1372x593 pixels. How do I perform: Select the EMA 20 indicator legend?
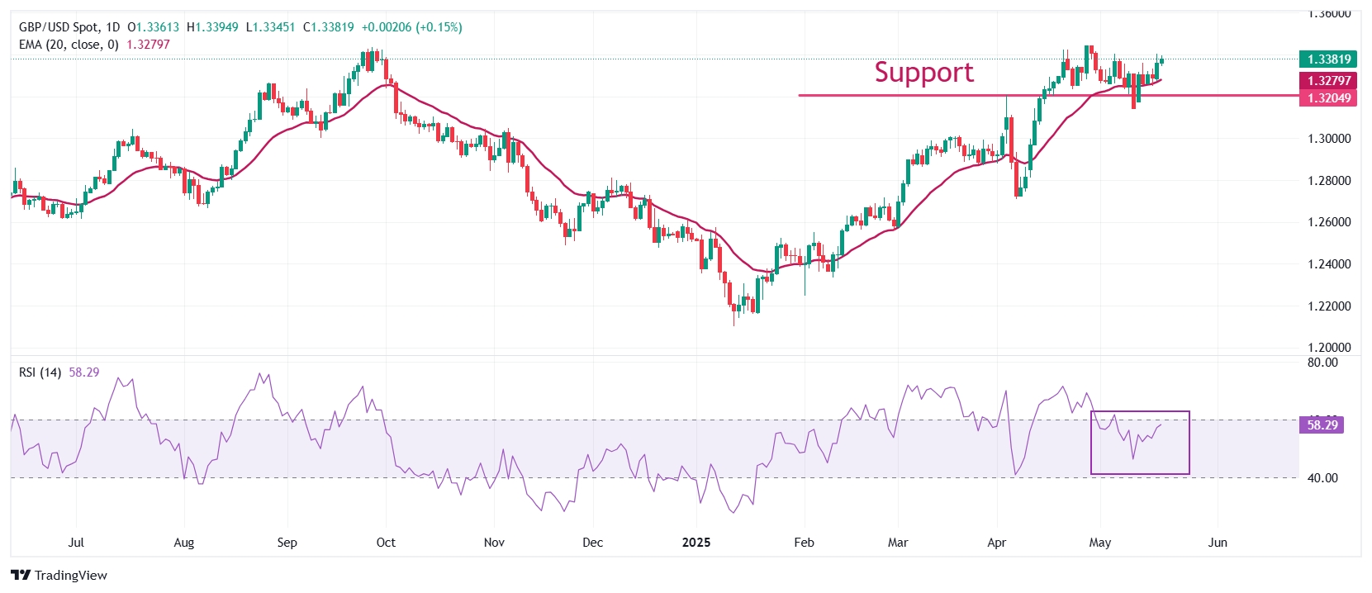point(69,45)
